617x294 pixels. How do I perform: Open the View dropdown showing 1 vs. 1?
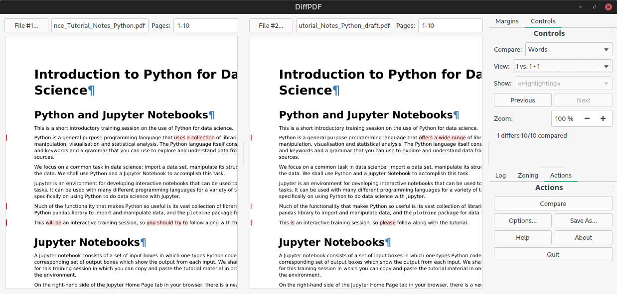562,66
